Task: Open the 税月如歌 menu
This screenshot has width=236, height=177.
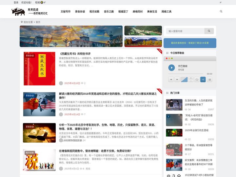Action: coord(94,11)
